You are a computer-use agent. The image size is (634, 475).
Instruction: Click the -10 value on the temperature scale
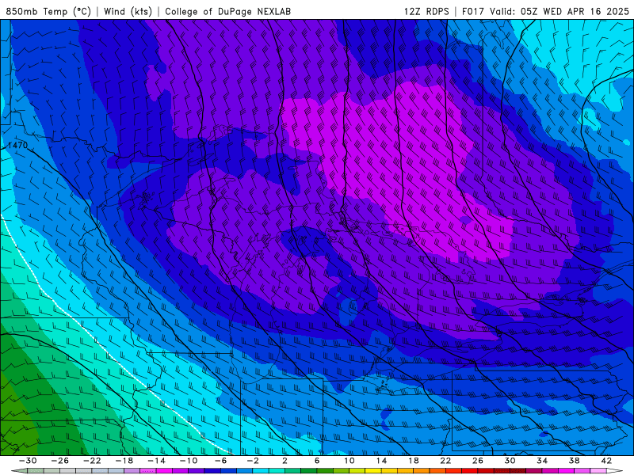tap(189, 461)
